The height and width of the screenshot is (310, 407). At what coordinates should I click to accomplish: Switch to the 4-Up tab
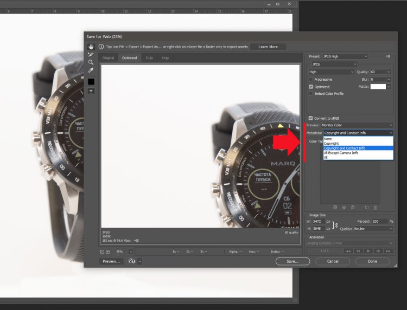(165, 58)
